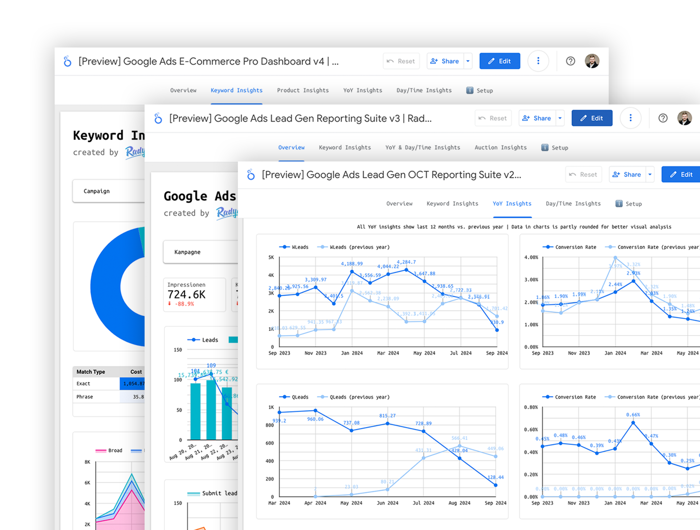
Task: Click the Impressionen 724.6K scorecard
Action: point(194,294)
